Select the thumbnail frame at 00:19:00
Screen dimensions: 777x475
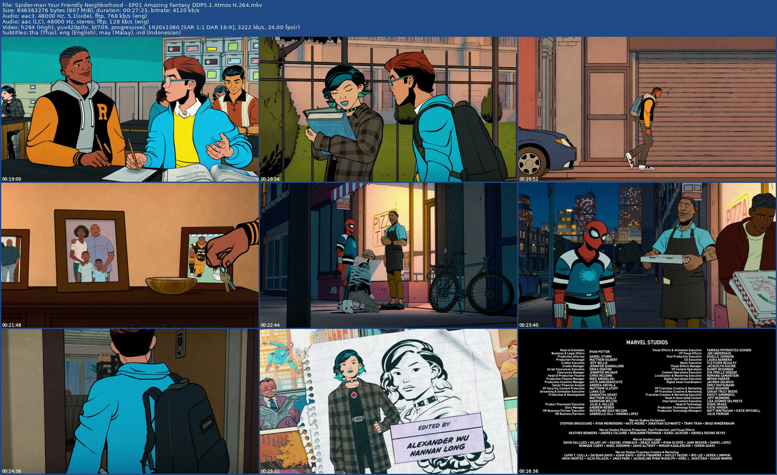tap(130, 109)
